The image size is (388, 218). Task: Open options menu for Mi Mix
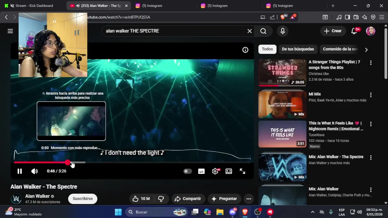click(370, 95)
